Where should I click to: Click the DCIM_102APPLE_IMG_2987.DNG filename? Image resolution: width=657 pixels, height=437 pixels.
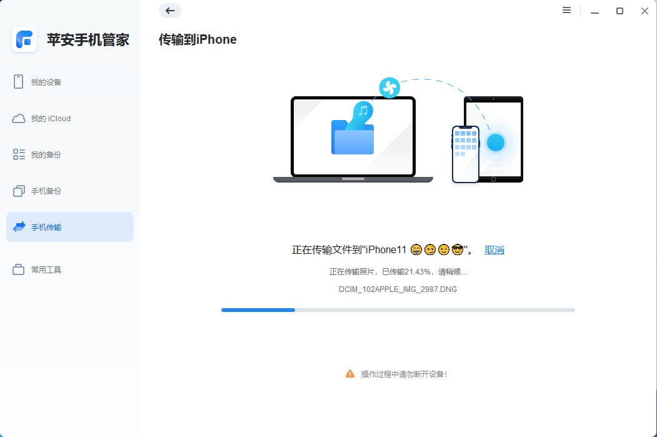[x=398, y=289]
